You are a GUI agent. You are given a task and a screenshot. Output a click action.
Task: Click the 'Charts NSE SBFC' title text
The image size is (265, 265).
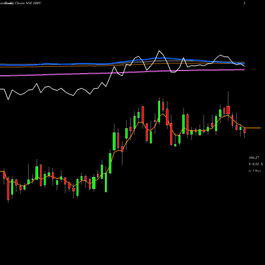[28, 3]
